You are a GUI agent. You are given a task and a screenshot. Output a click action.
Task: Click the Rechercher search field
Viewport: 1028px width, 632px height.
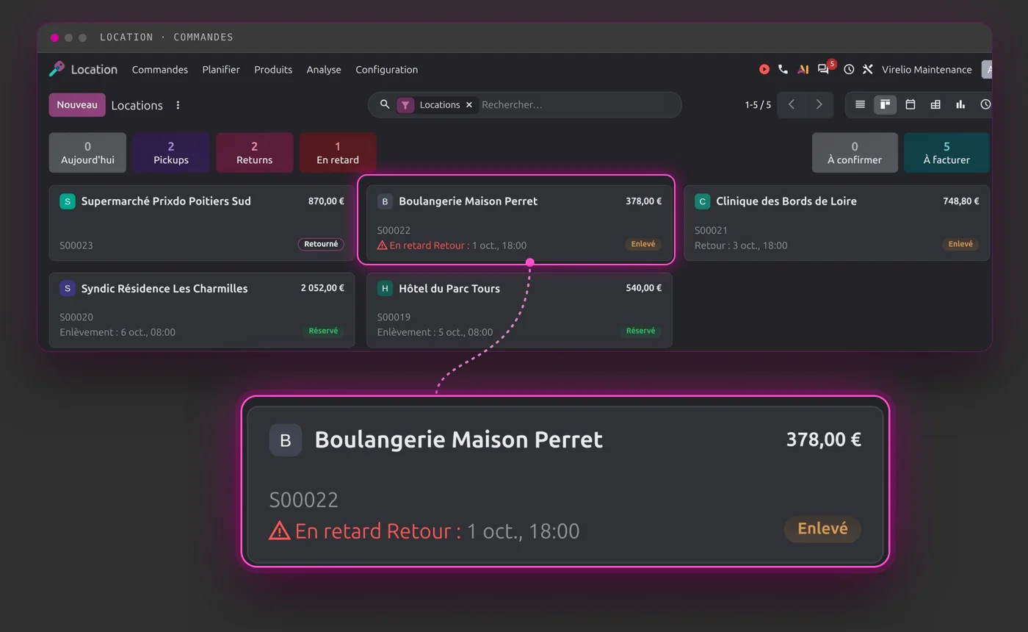click(576, 105)
